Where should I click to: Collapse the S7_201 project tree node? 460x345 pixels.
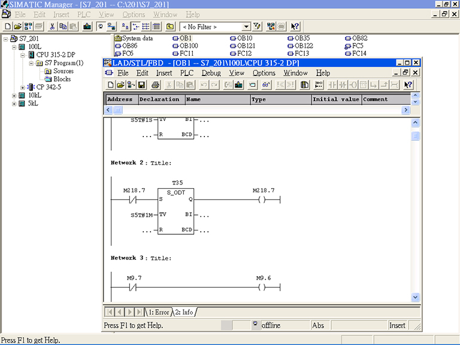(5, 39)
